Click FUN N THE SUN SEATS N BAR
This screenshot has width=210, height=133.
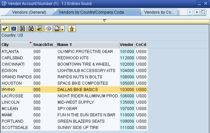coord(86,115)
